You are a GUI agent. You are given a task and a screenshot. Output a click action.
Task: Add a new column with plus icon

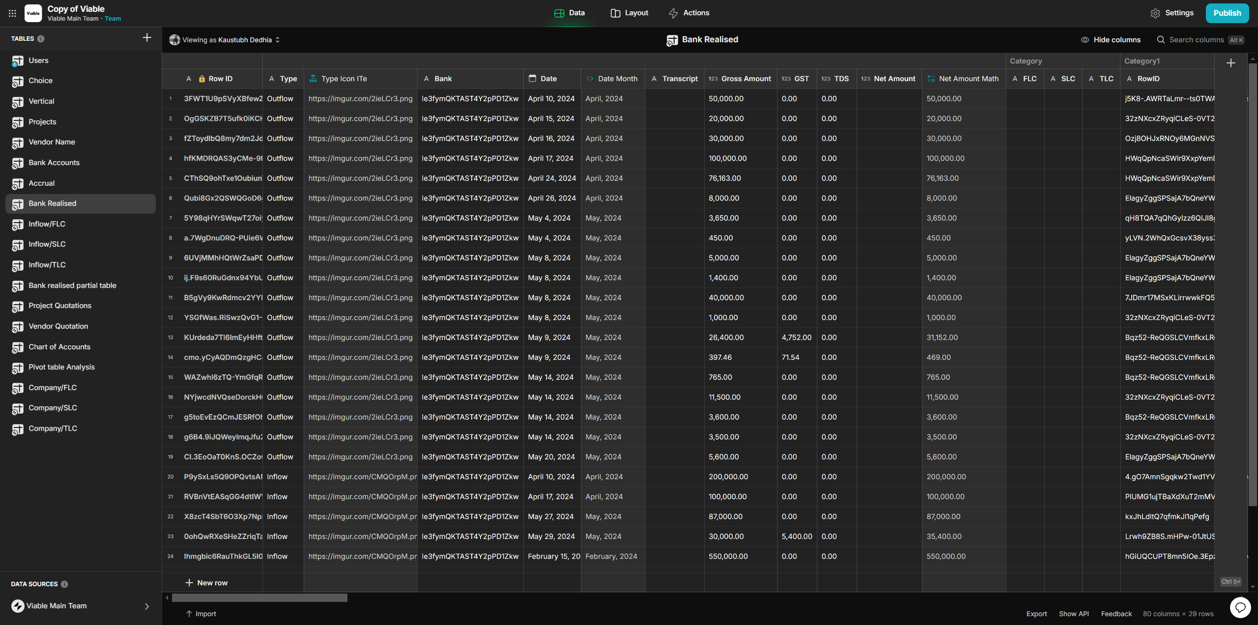tap(1231, 63)
